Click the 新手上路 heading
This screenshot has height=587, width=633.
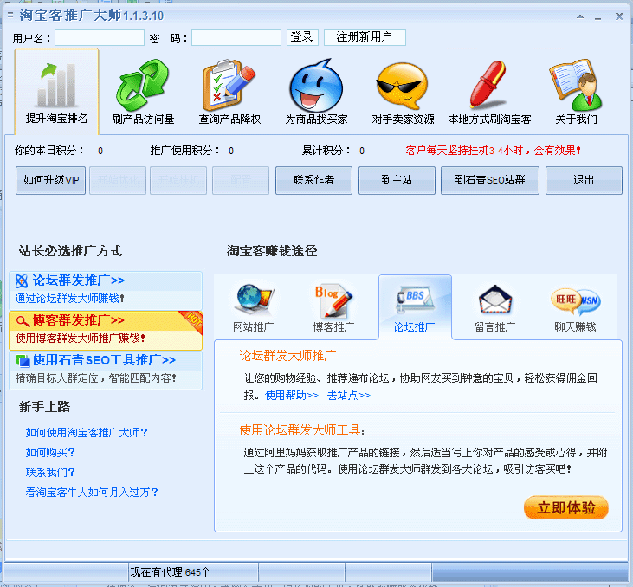click(x=44, y=407)
